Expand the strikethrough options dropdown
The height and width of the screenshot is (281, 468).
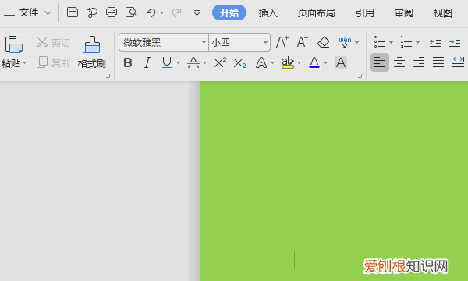tap(204, 62)
